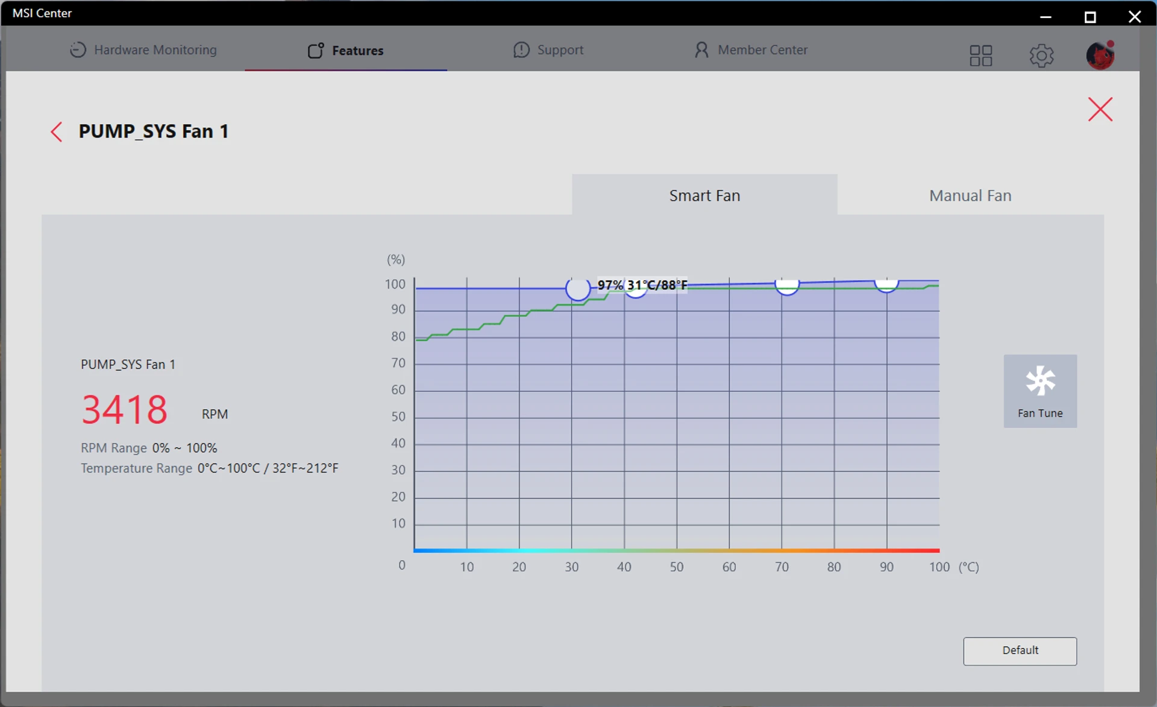Select the fan curve point at 70°C

tap(787, 287)
